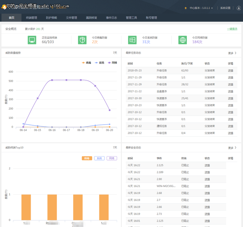Open the 漏洞修复 tab
The height and width of the screenshot is (227, 243).
click(91, 18)
